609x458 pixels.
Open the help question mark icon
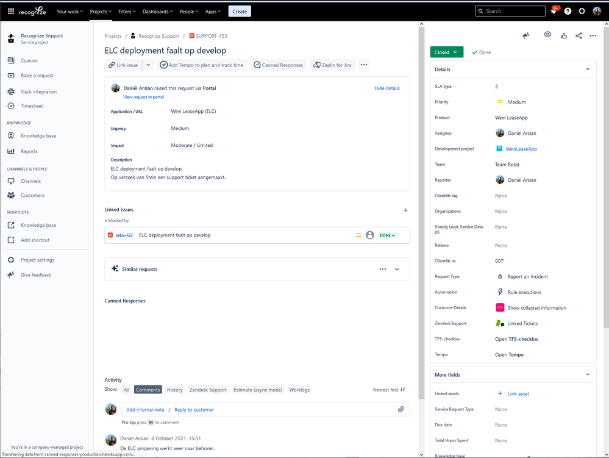tap(568, 11)
